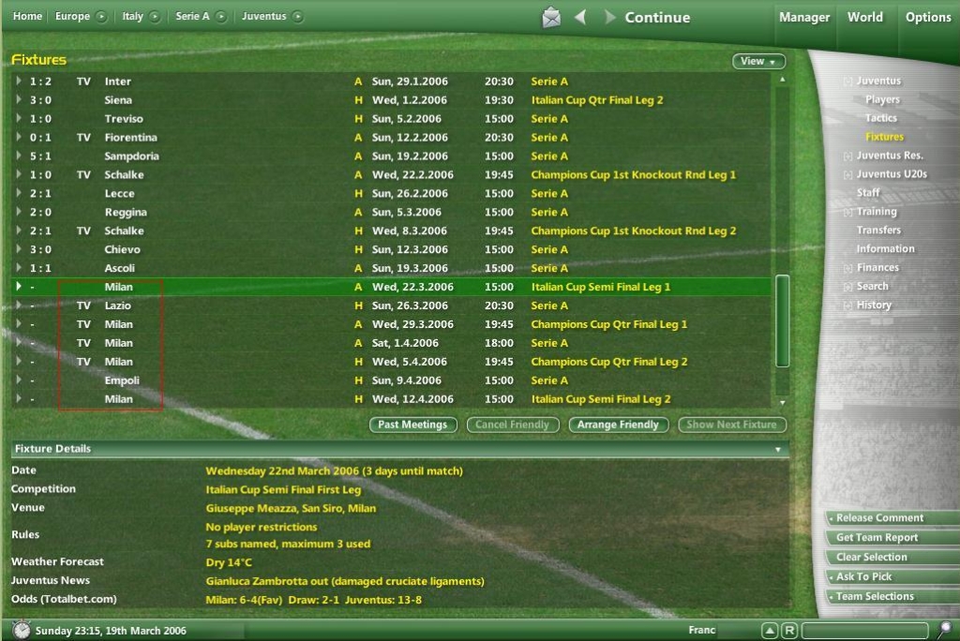
Task: Select the Ascoli 1:1 fixture row
Action: click(391, 268)
